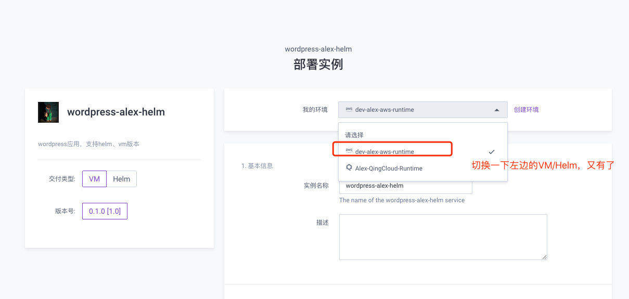629x299 pixels.
Task: Select dev-alex-aws-runtime option in list
Action: (422, 152)
